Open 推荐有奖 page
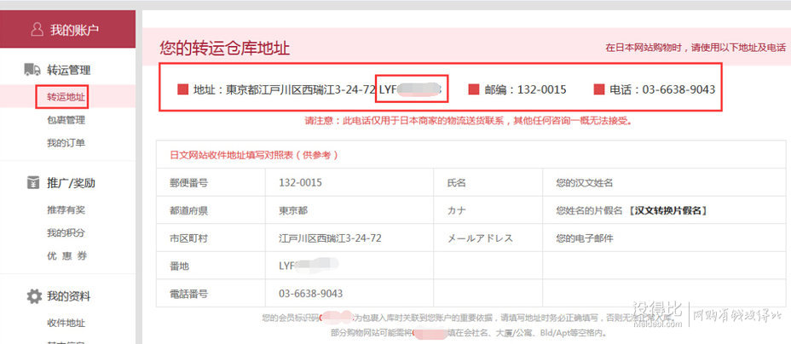791x344 pixels. tap(66, 209)
